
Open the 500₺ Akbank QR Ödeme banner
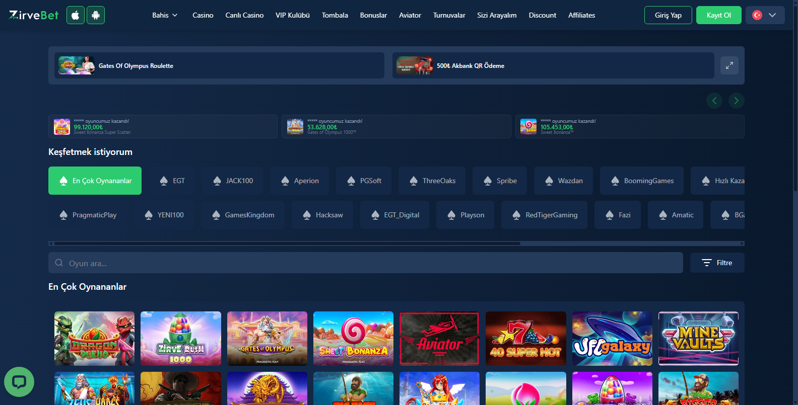point(553,65)
